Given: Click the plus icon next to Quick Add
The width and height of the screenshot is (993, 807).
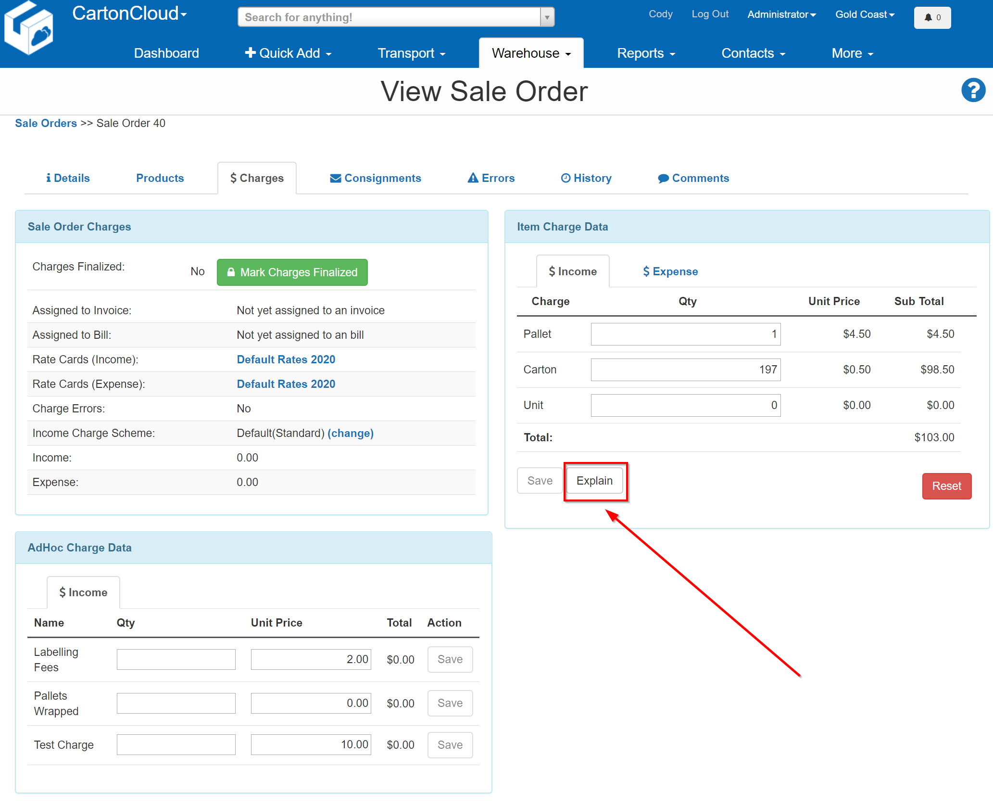Looking at the screenshot, I should pyautogui.click(x=251, y=53).
